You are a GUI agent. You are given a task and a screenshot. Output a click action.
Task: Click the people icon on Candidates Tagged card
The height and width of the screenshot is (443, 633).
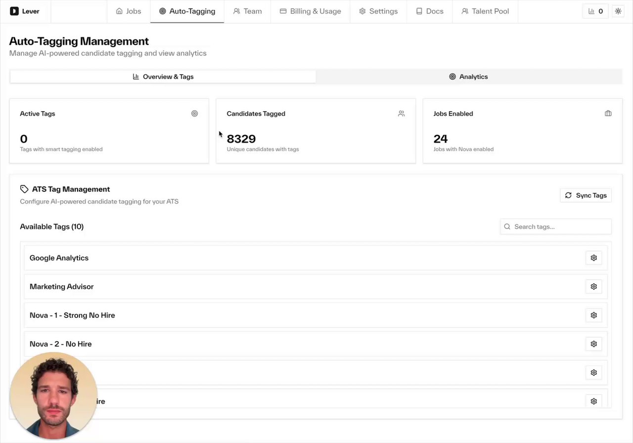pyautogui.click(x=401, y=113)
